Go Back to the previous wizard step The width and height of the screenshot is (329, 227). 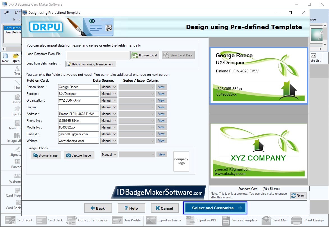(x=98, y=208)
